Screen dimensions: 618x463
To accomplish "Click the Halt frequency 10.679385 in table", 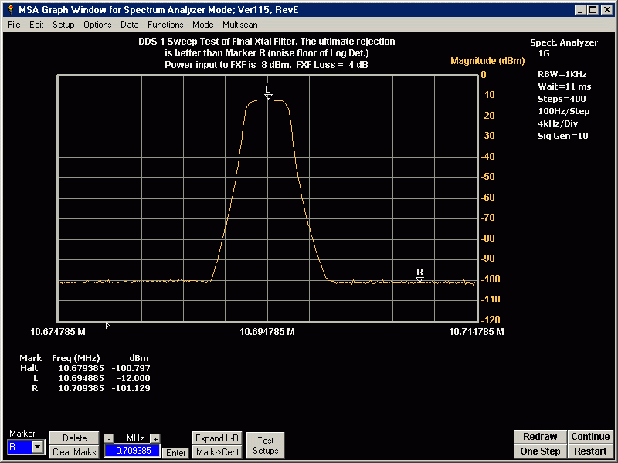I will pos(81,368).
